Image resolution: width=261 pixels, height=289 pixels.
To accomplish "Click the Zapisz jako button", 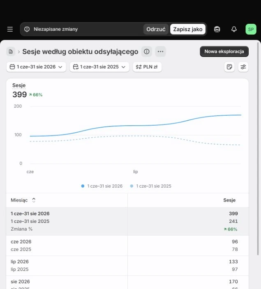I will (188, 29).
